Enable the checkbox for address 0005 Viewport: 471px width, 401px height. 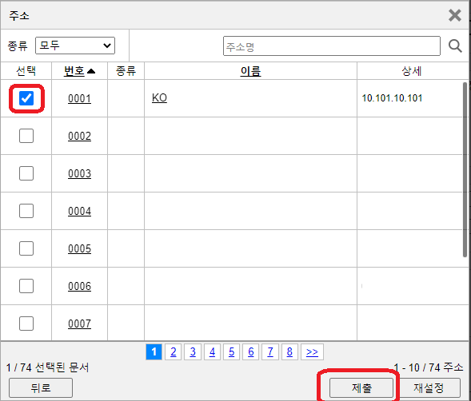[26, 248]
